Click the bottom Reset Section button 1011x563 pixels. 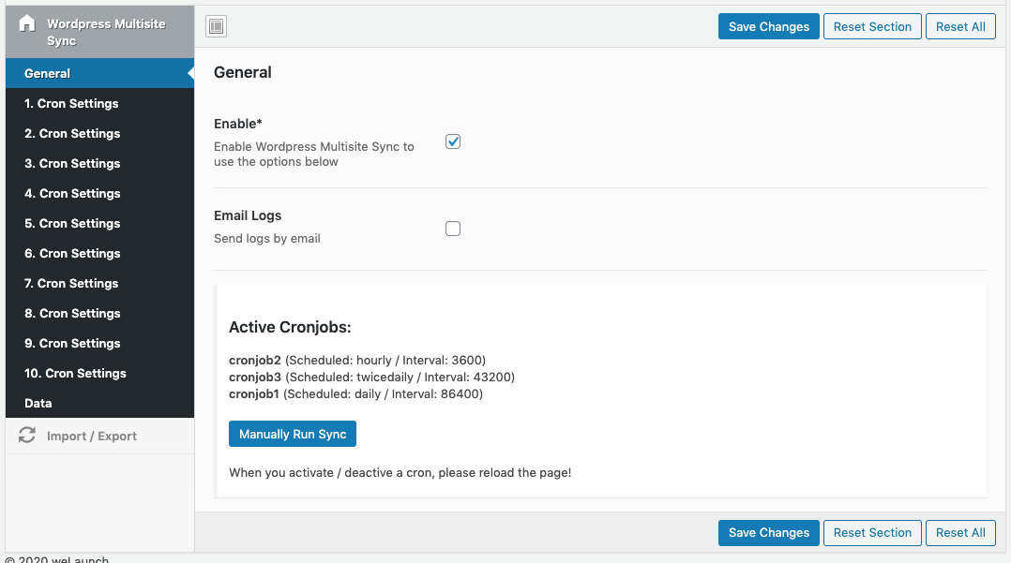pyautogui.click(x=871, y=532)
